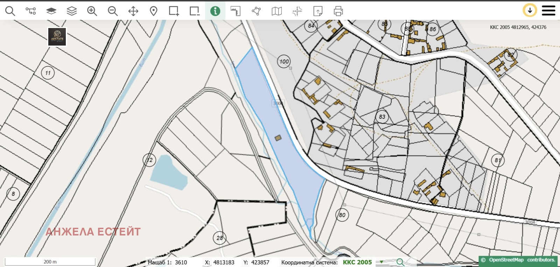This screenshot has height=267, width=560.
Task: Open the KKC 2005 coordinate system dropdown
Action: (381, 262)
